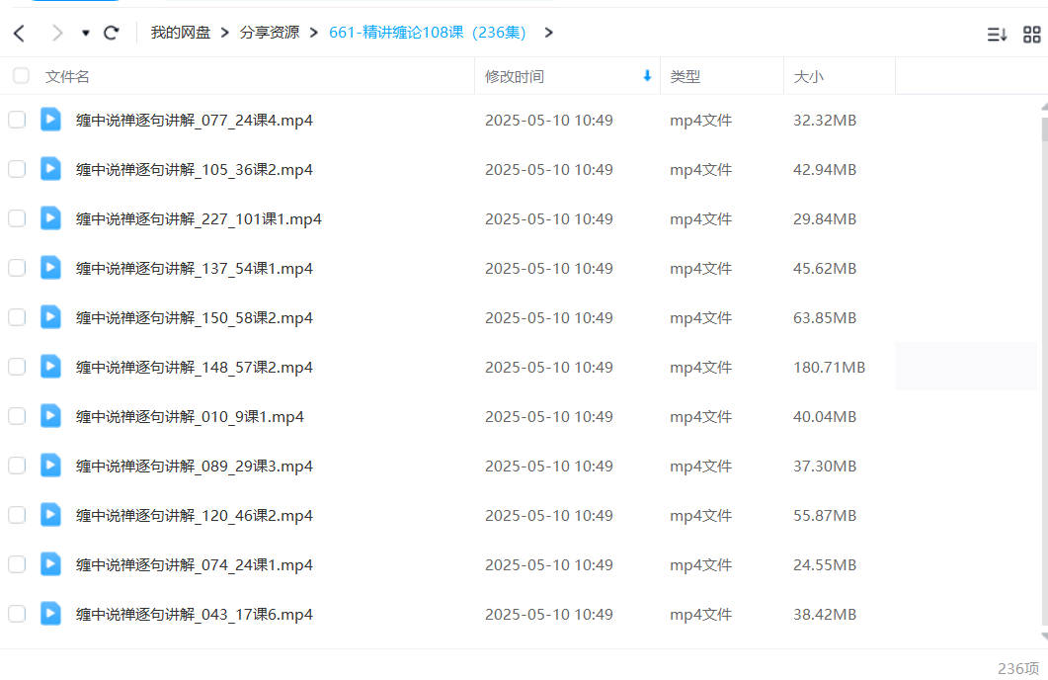1048x680 pixels.
Task: Check the box for 077_24课4.mp4
Action: (x=17, y=120)
